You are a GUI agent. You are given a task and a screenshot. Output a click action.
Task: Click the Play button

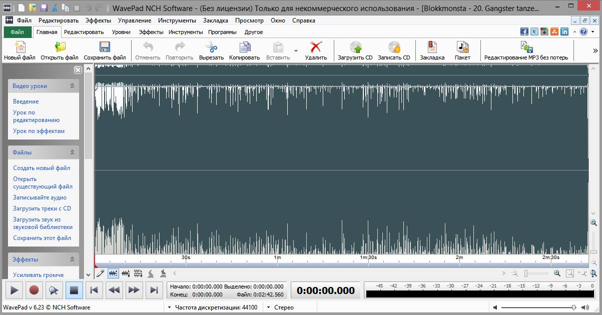[14, 290]
